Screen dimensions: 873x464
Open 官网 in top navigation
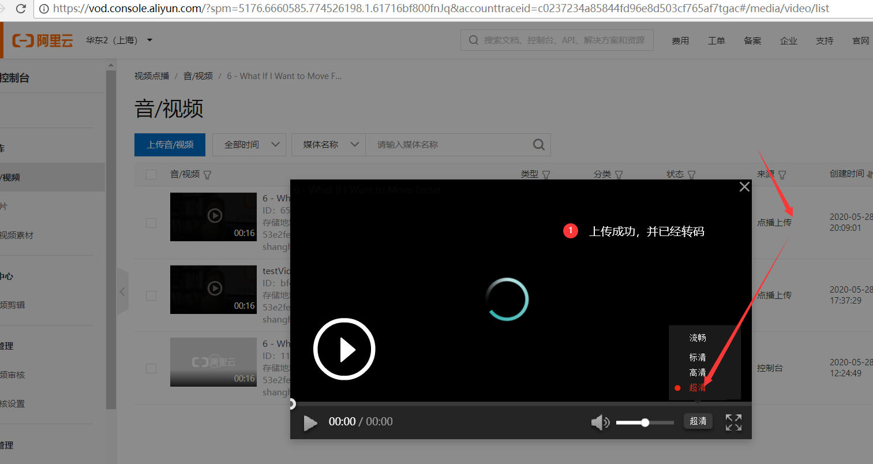861,40
